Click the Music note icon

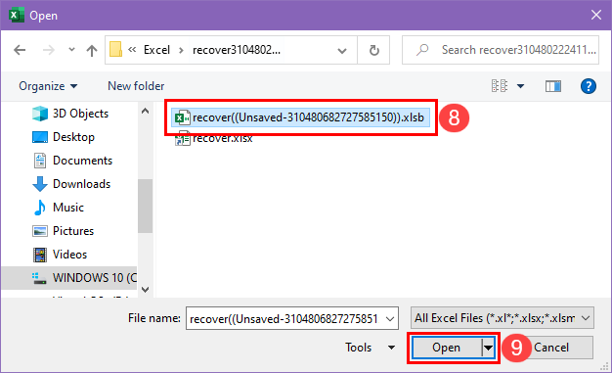click(x=39, y=208)
